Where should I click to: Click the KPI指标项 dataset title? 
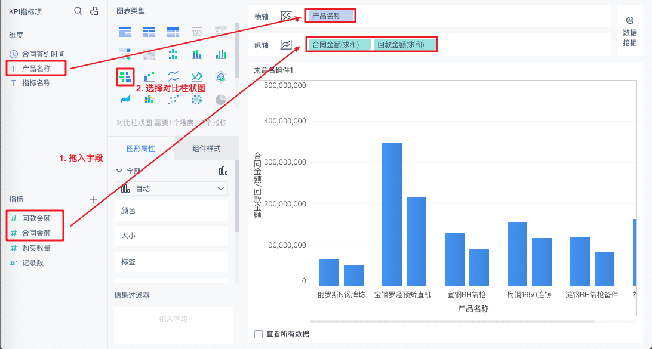[25, 11]
